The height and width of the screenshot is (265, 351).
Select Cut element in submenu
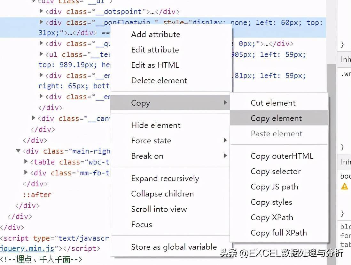click(279, 103)
